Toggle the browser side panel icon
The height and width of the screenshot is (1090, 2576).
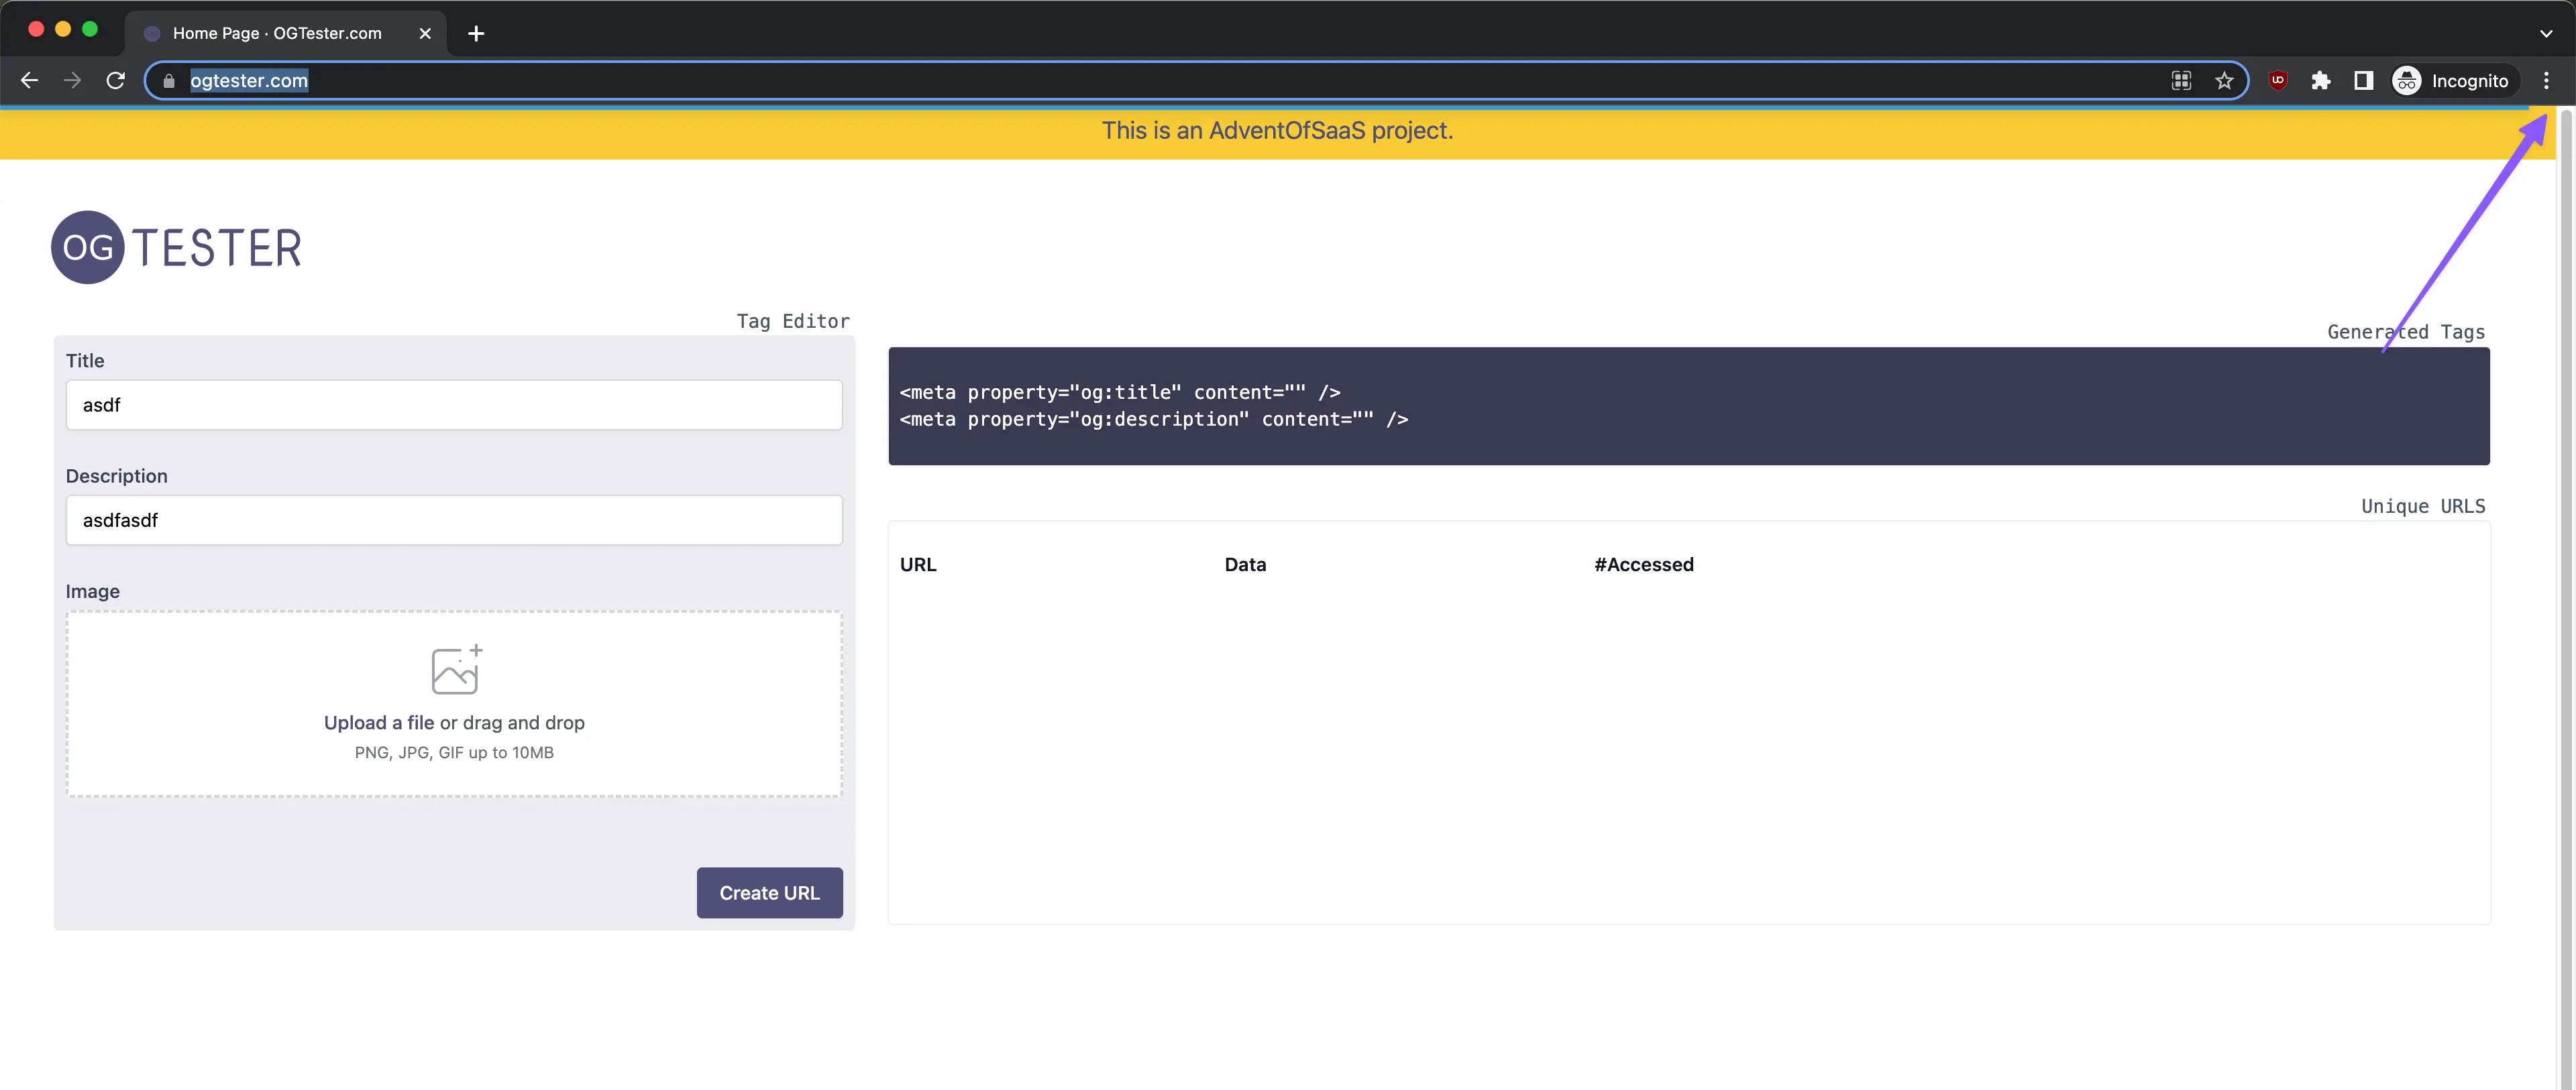(2364, 81)
